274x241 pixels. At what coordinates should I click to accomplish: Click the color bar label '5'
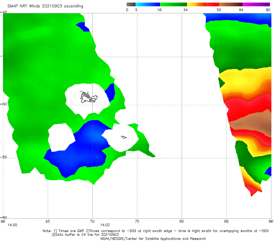coord(136,10)
